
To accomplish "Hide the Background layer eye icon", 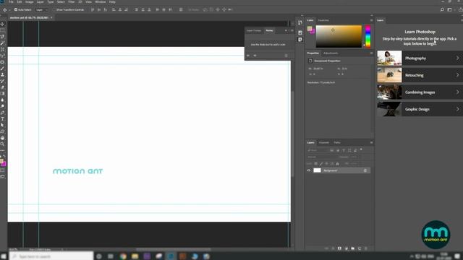I will point(309,170).
